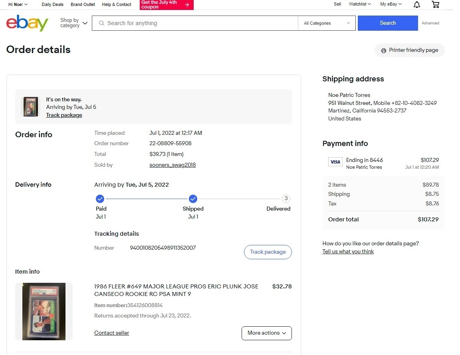The image size is (460, 355).
Task: Open the small card thumbnail in banner
Action: pyautogui.click(x=31, y=107)
